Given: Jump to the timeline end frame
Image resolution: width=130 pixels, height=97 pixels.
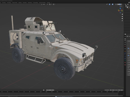Looking at the screenshot, I should point(54,90).
